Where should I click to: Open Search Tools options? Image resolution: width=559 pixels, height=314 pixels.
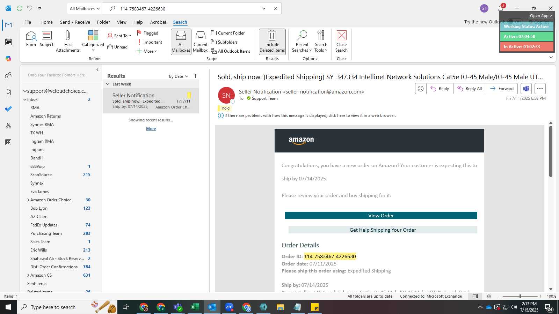[321, 41]
